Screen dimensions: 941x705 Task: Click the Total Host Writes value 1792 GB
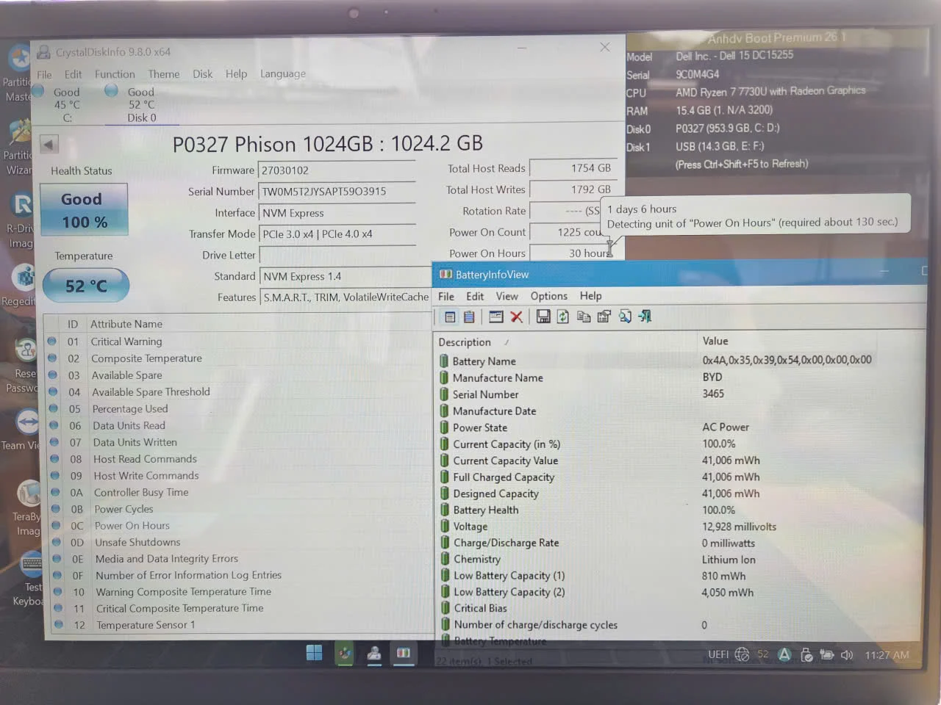tap(572, 189)
